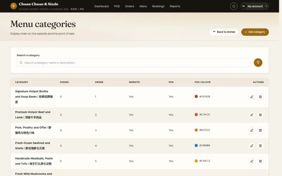Click the POS COLOUR column header
Screen dimensions: 282x176
tap(203, 82)
